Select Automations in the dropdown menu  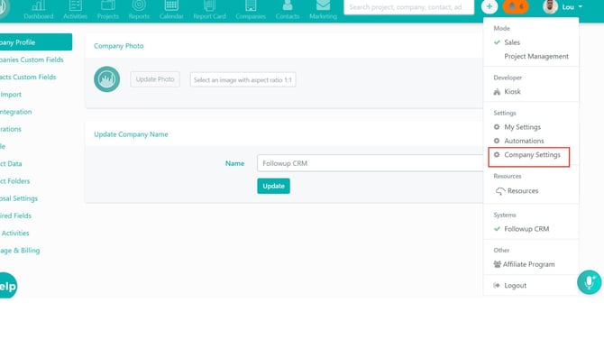(x=524, y=141)
